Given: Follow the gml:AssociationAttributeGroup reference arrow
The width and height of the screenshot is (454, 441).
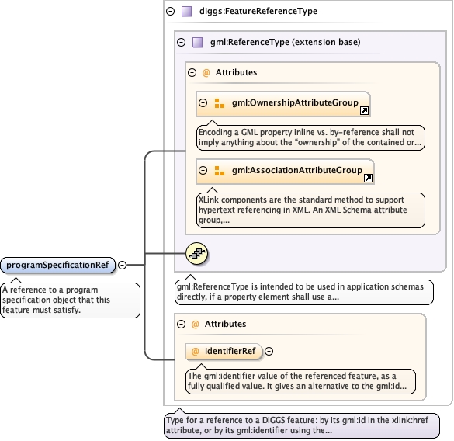Looking at the screenshot, I should pos(368,179).
